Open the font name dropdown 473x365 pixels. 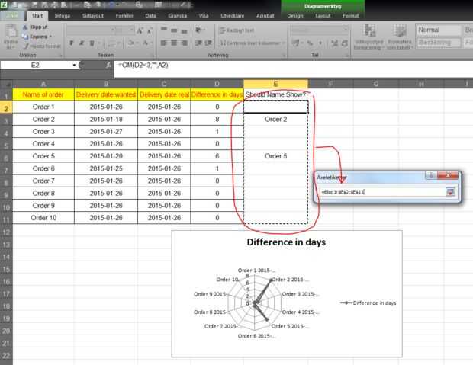click(x=112, y=30)
